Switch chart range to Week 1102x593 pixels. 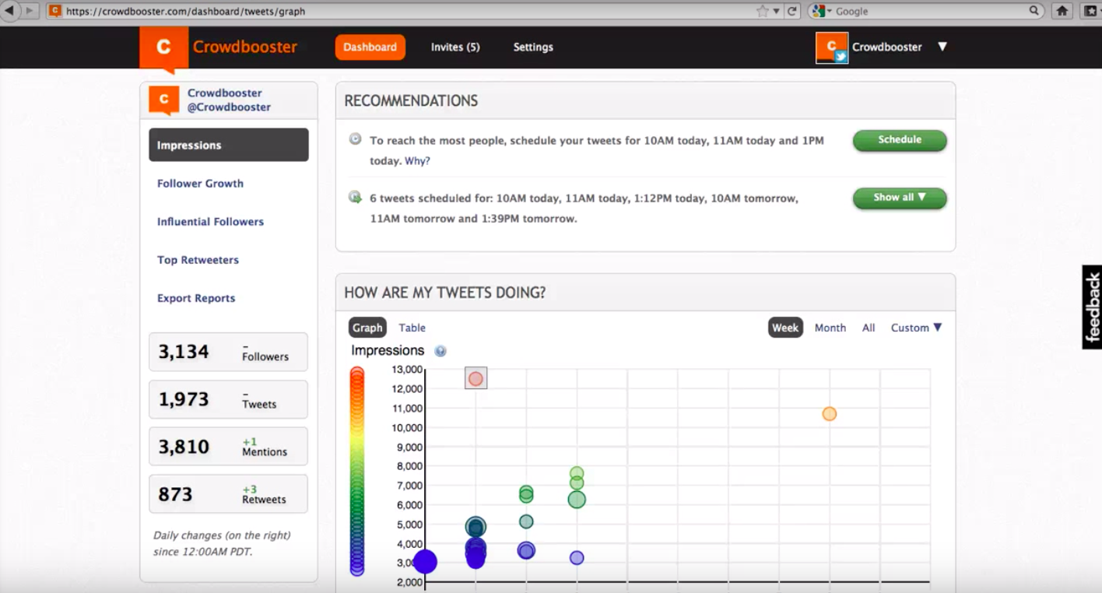[785, 328]
